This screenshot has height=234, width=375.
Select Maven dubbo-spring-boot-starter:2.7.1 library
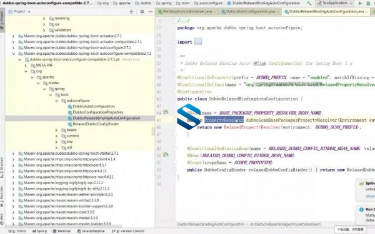coord(71,154)
